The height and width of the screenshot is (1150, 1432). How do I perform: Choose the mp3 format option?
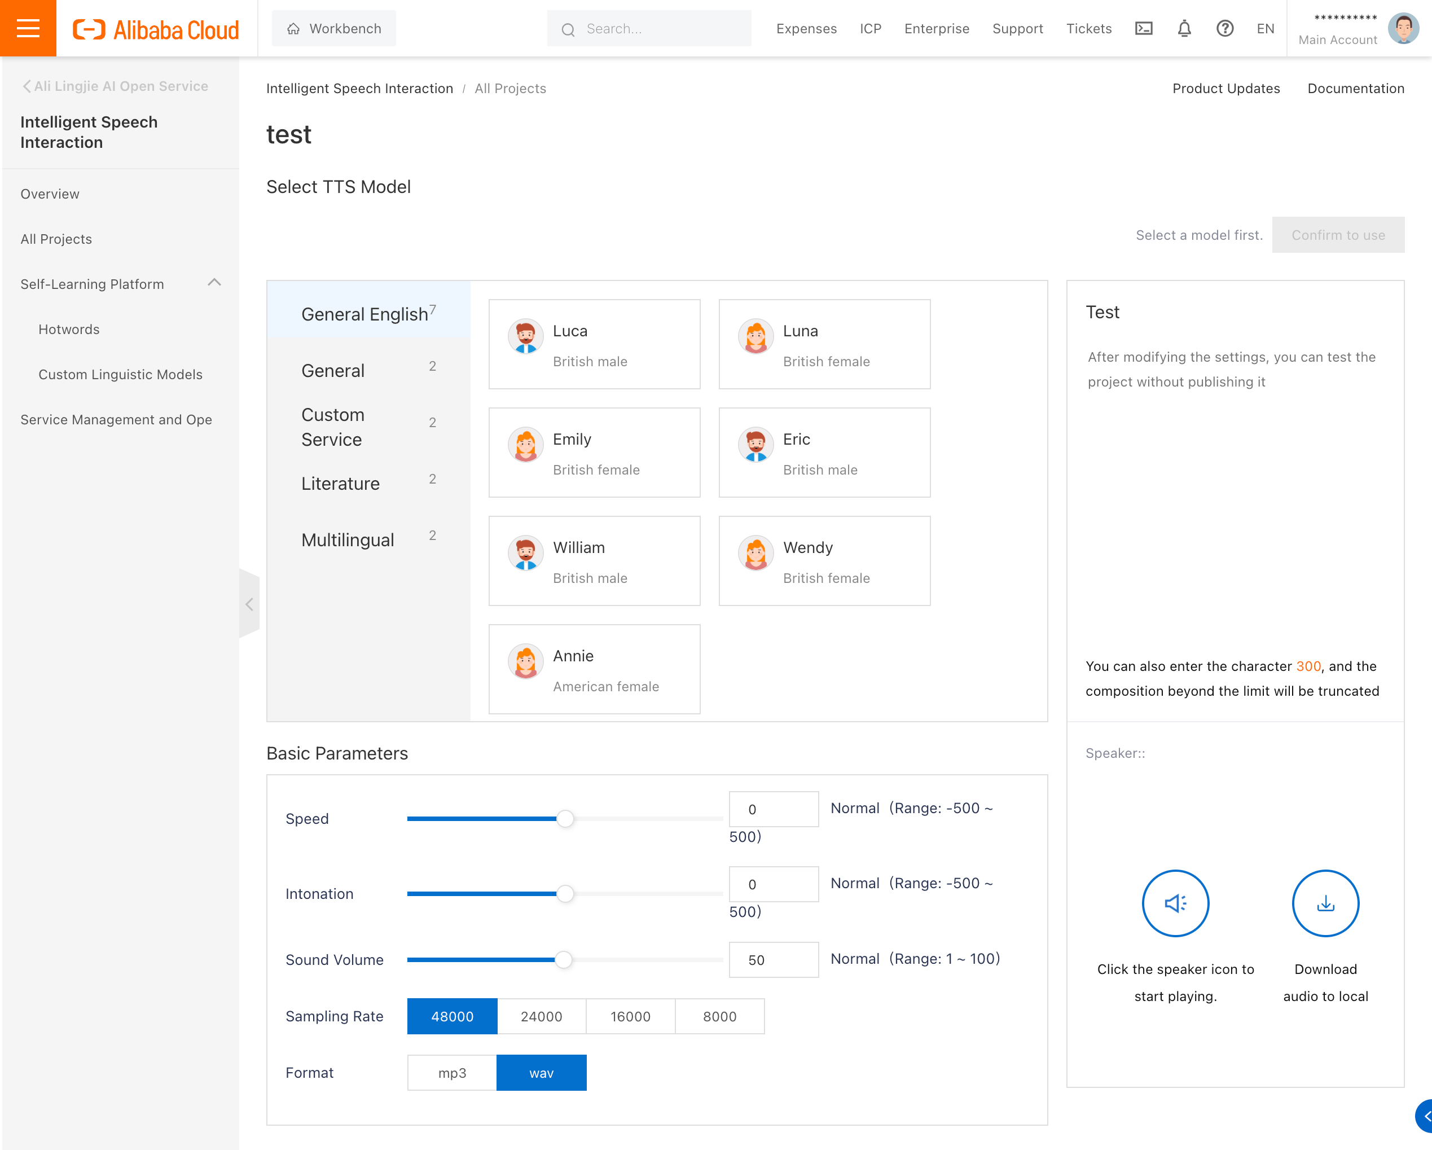453,1072
